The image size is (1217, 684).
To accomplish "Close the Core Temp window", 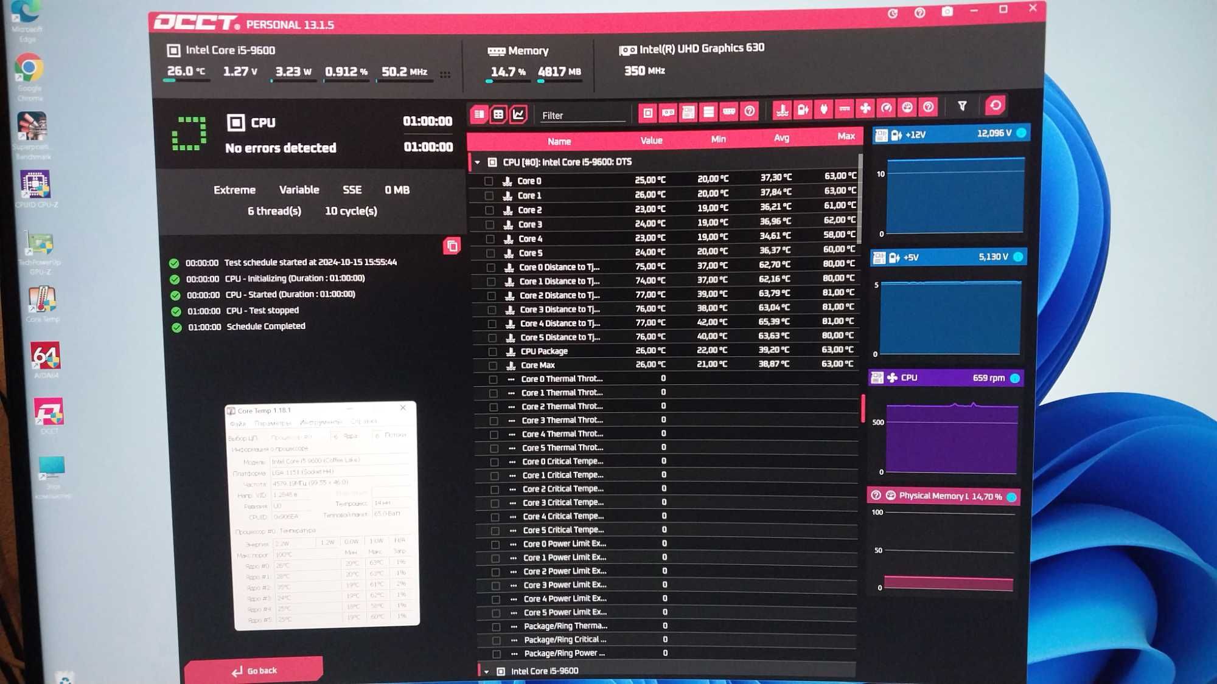I will point(403,408).
